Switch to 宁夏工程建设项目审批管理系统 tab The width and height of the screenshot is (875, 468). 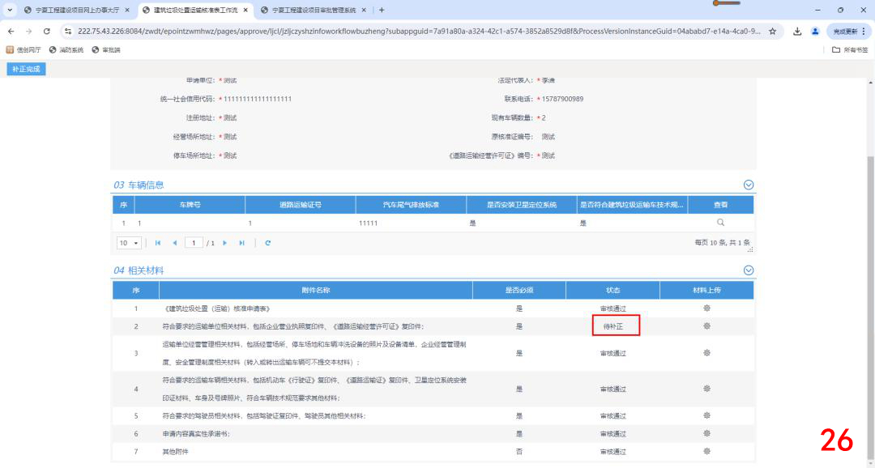(313, 10)
